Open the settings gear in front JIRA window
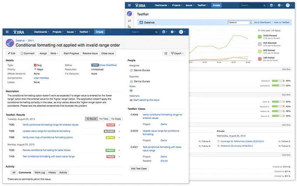 172,32
